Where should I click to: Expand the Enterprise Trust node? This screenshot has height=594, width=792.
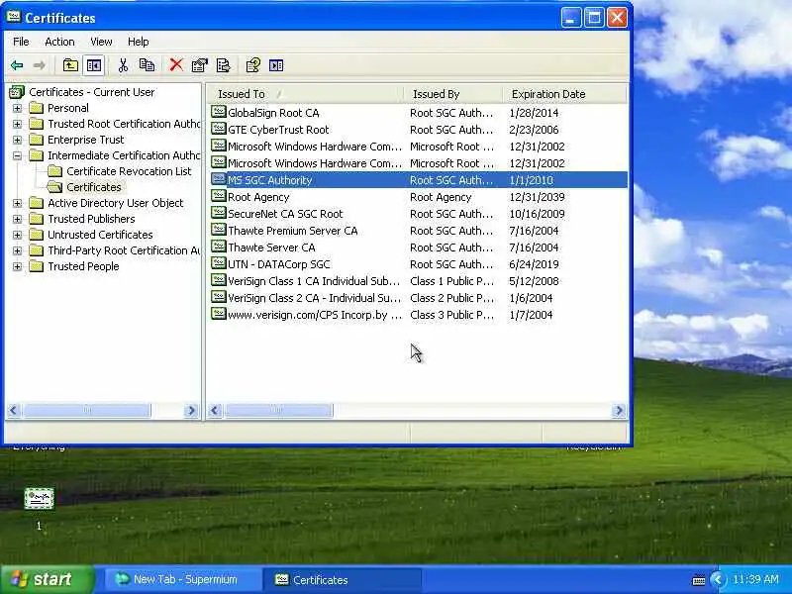click(x=17, y=140)
